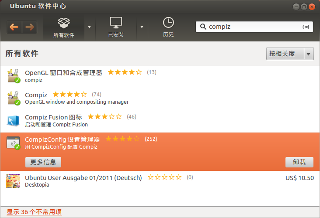Select the OpenGL 窗口和合成管理器 entry title
Image resolution: width=320 pixels, height=218 pixels.
pyautogui.click(x=63, y=73)
